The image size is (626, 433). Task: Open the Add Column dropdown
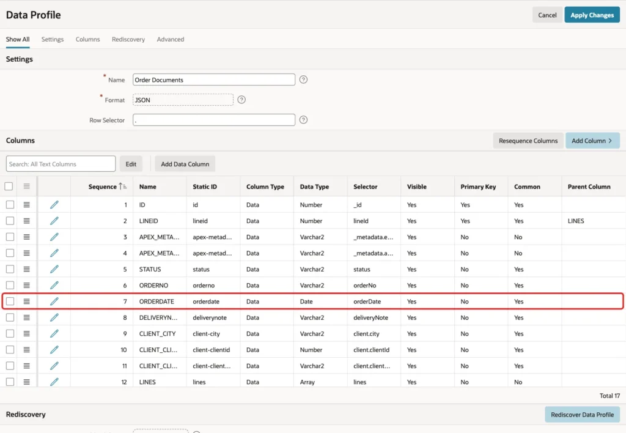592,141
